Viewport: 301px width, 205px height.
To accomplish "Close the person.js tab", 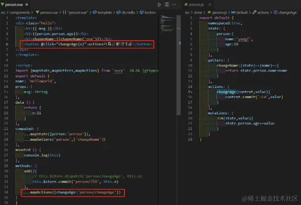I will click(210, 4).
